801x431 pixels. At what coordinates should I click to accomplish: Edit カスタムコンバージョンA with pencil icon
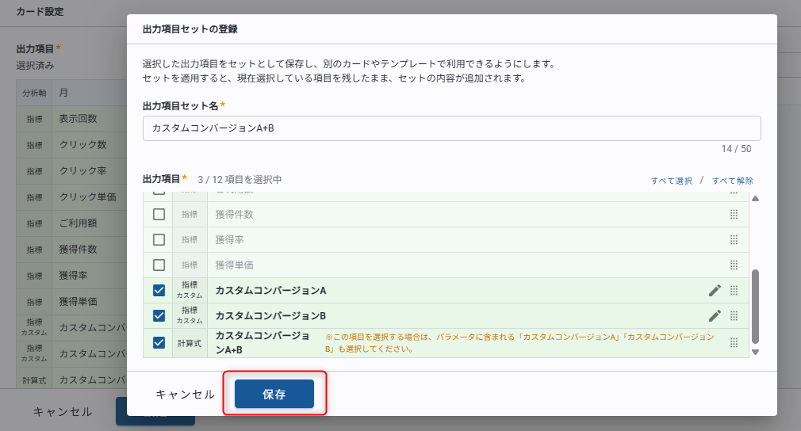point(715,290)
